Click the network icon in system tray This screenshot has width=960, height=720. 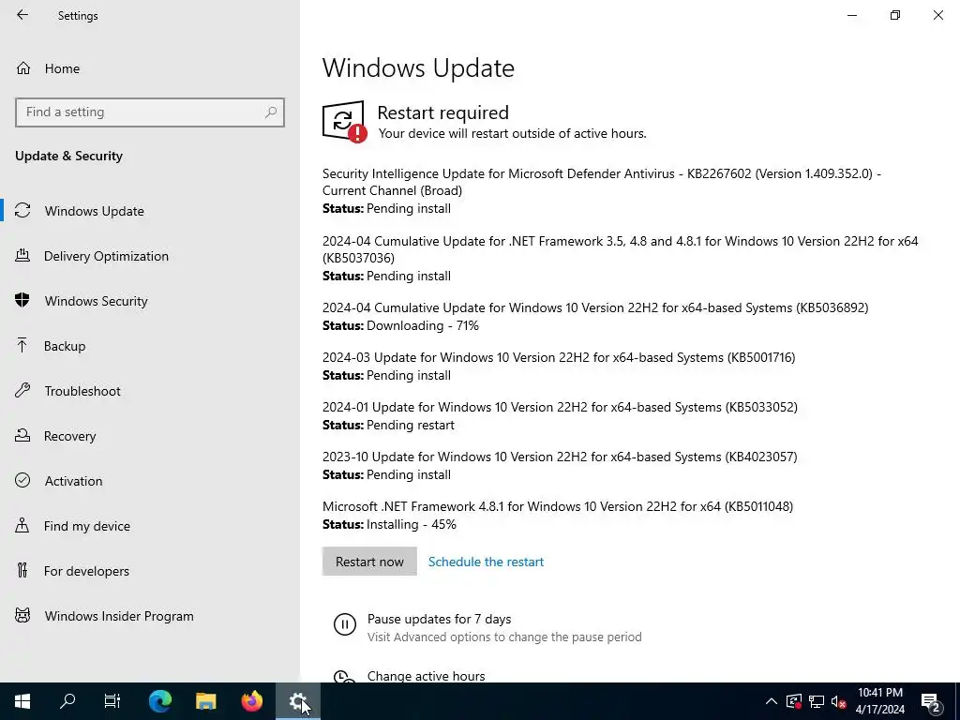tap(817, 701)
